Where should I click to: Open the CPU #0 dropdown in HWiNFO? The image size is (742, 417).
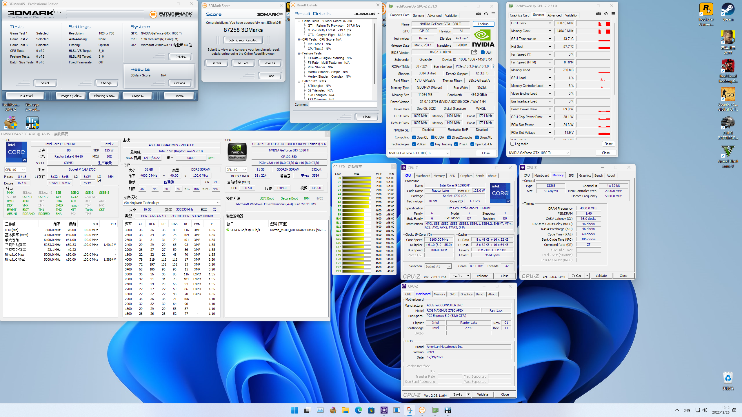15,170
